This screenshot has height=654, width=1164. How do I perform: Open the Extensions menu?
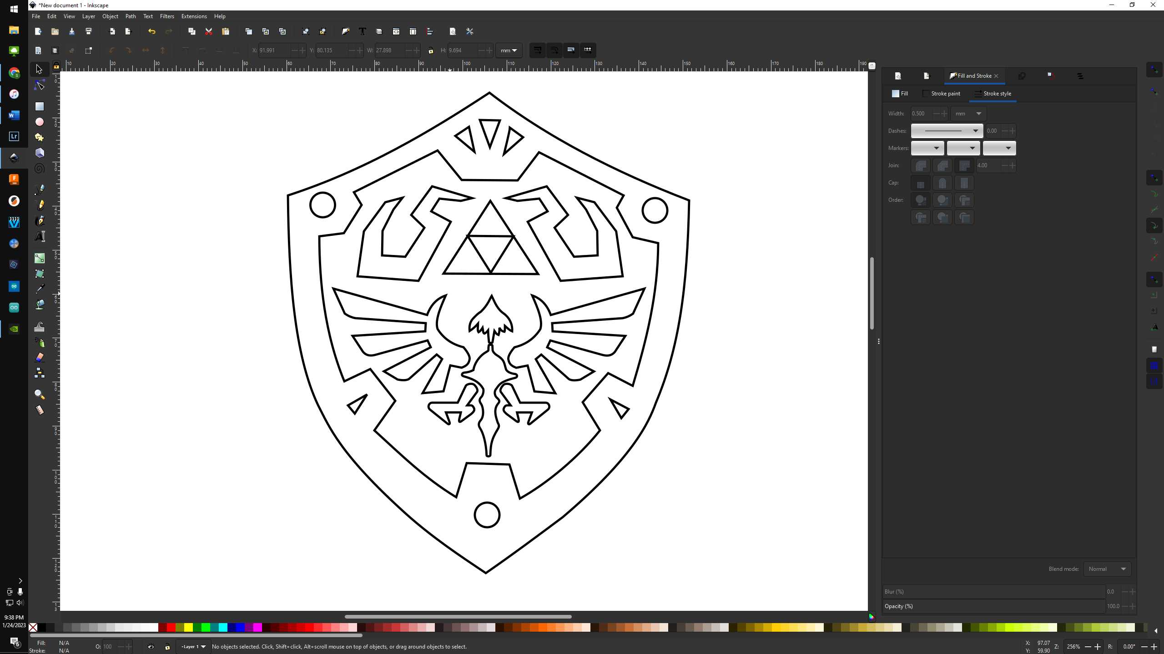(194, 16)
